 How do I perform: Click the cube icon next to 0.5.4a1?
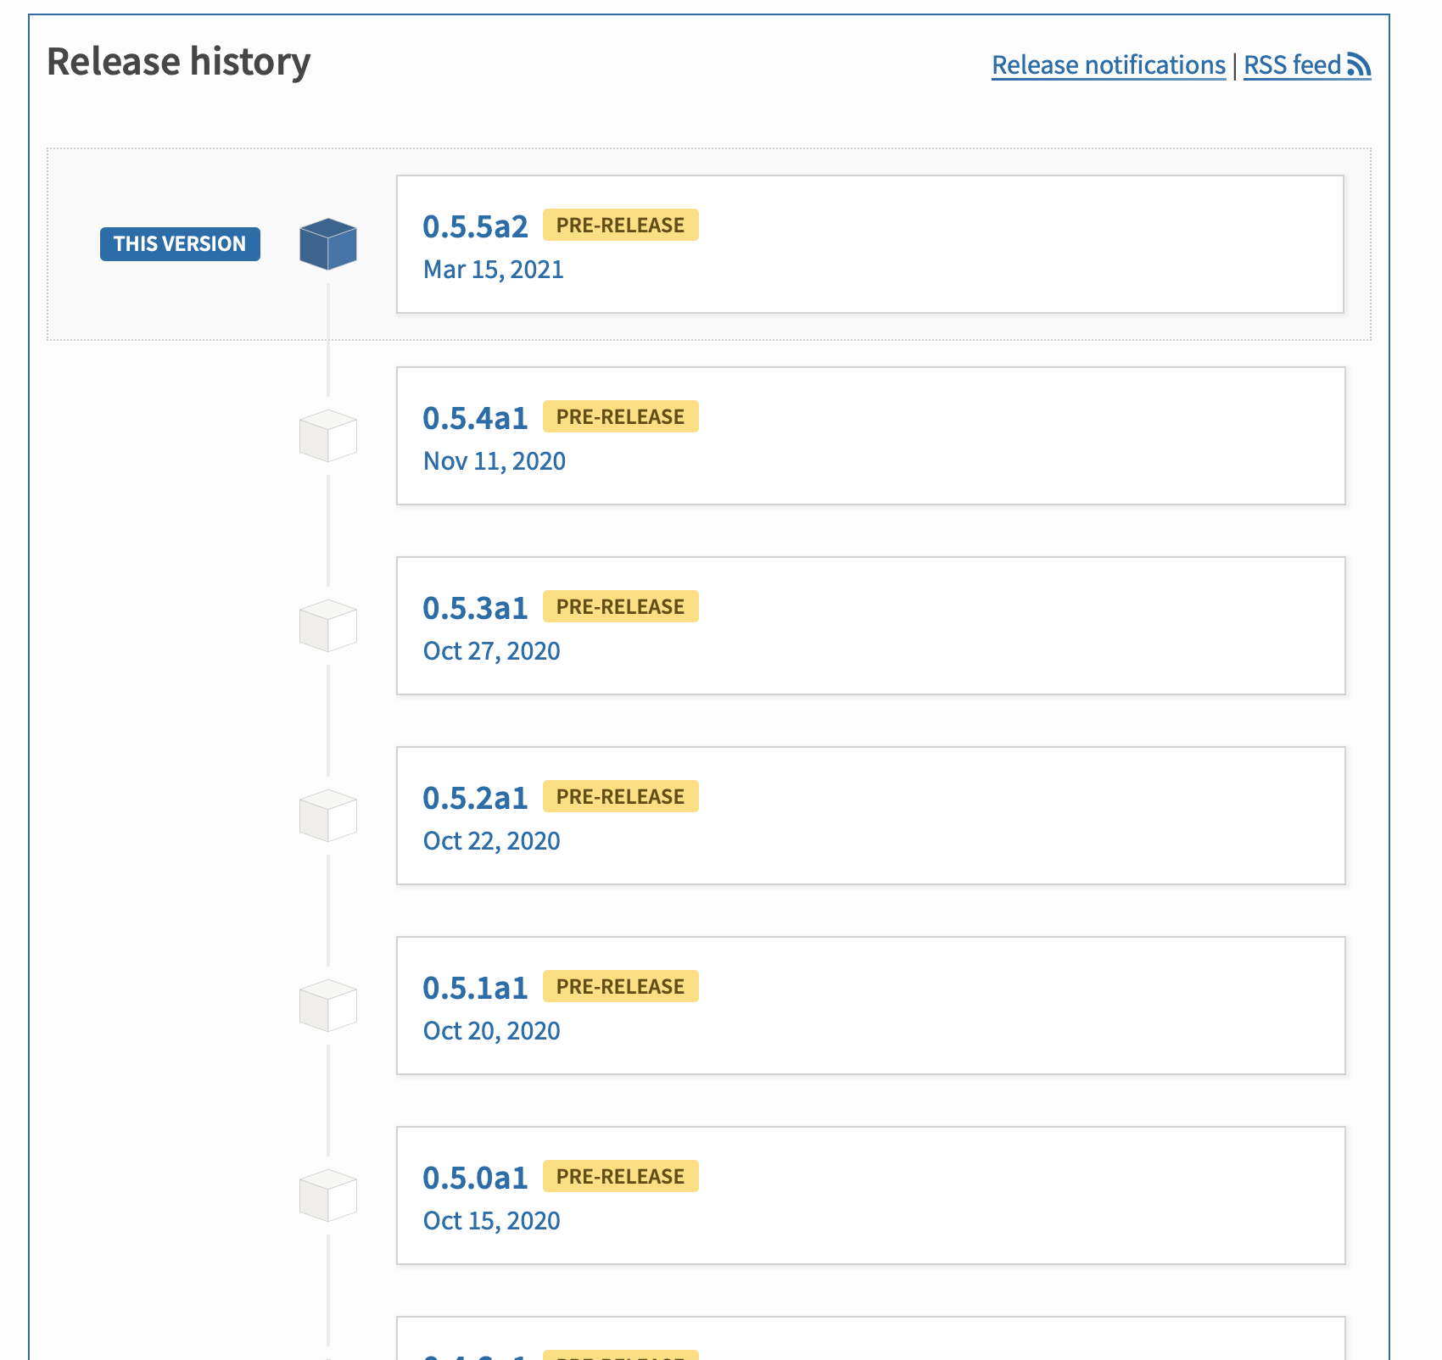click(329, 435)
